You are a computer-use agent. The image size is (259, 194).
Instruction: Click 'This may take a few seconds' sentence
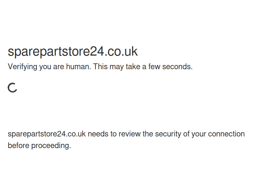pos(143,67)
